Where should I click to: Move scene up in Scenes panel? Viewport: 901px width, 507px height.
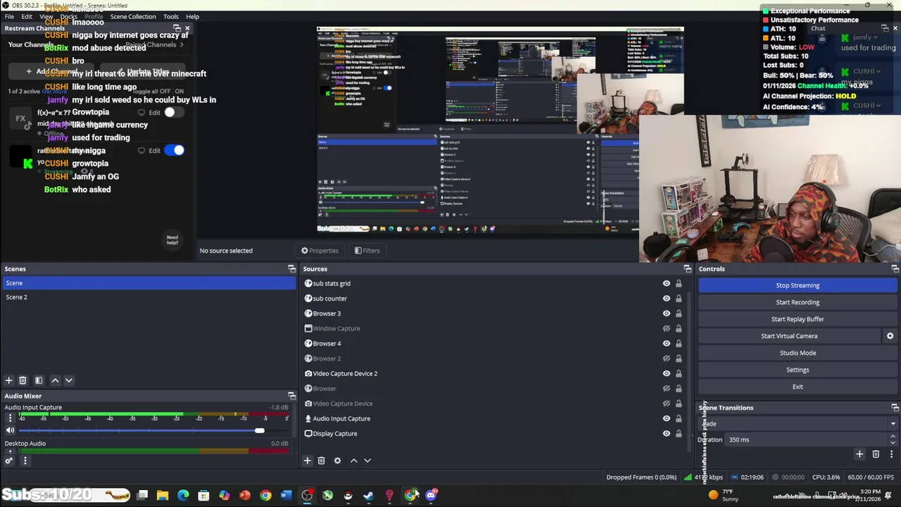(x=55, y=380)
